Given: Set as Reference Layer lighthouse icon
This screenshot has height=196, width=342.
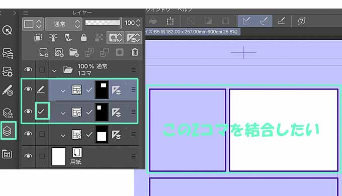Looking at the screenshot, I should click(53, 38).
